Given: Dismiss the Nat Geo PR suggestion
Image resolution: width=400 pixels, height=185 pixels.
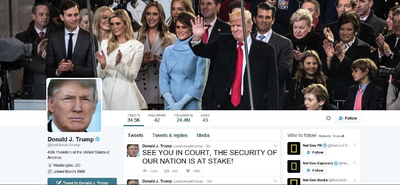Looking at the screenshot, I should click(x=354, y=145).
